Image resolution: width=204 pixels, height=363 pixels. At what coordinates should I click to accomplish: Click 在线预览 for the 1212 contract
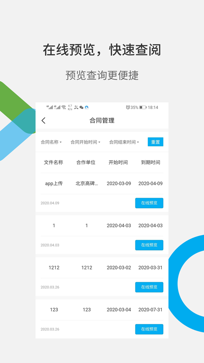click(x=149, y=287)
